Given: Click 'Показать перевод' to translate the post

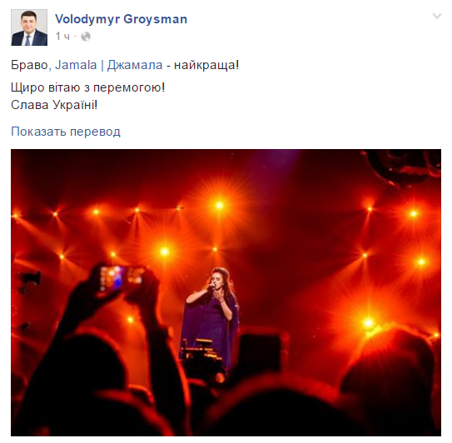Looking at the screenshot, I should coord(66,132).
